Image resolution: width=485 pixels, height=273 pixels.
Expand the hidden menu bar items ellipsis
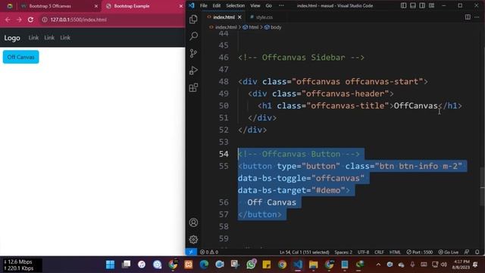pos(281,5)
